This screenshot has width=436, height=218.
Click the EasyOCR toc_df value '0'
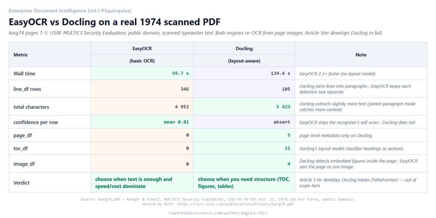pos(187,149)
